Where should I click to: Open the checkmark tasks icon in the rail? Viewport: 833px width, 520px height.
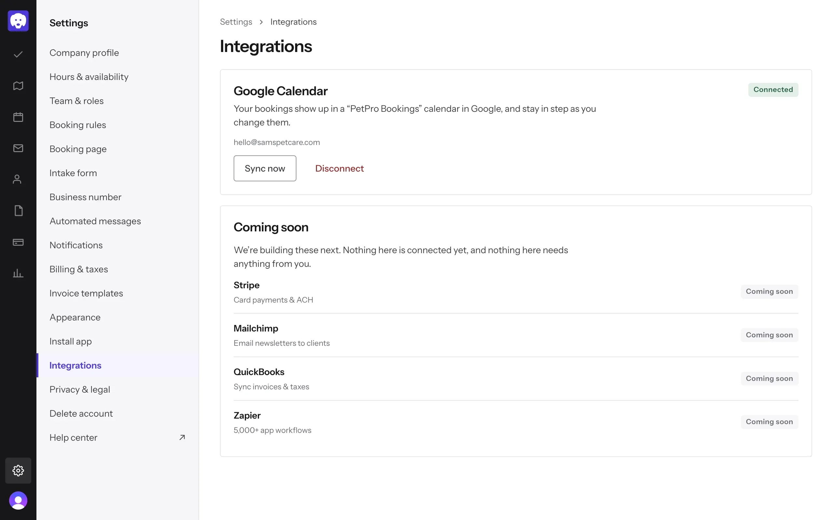(18, 54)
